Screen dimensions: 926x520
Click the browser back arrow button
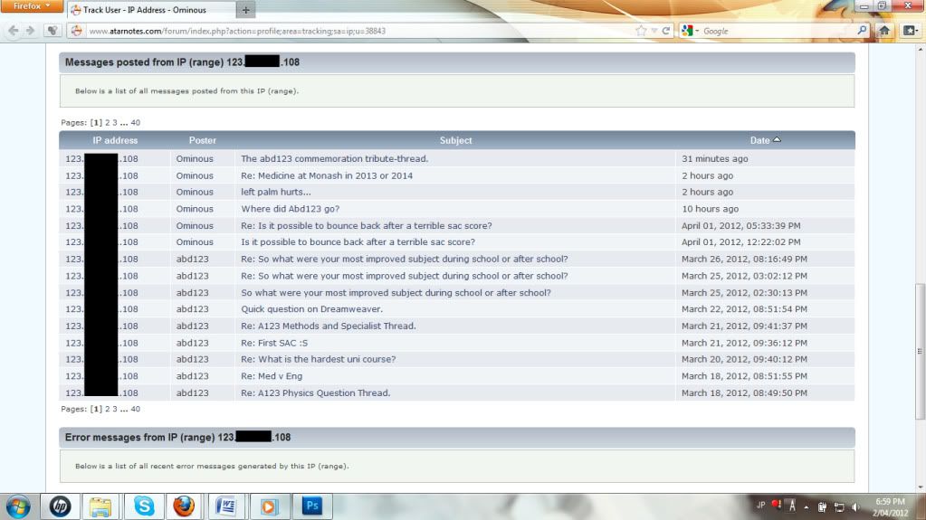(13, 30)
